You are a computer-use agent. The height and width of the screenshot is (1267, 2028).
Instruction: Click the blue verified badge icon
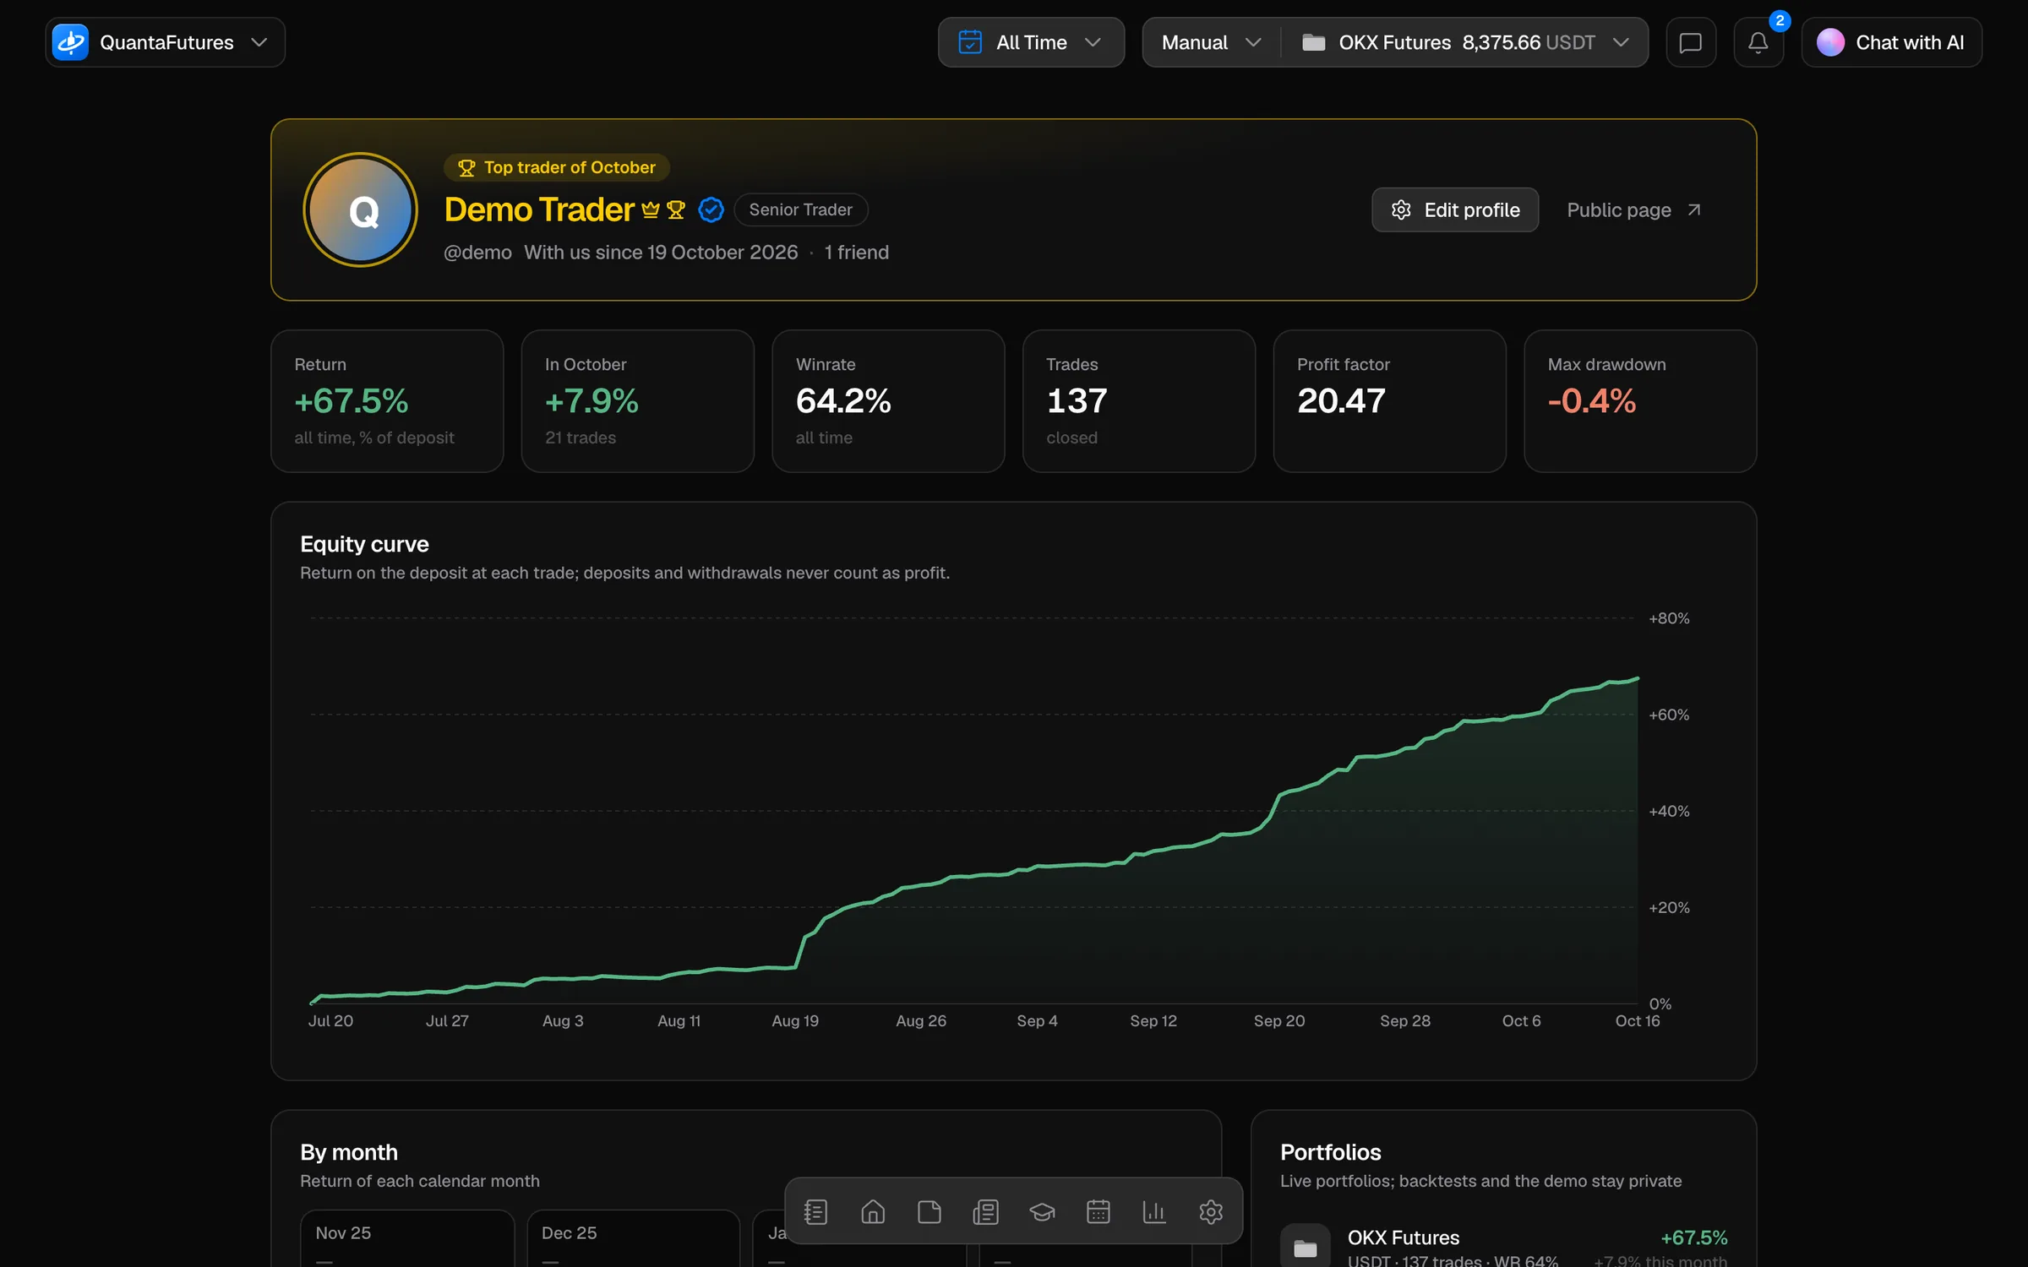point(711,209)
